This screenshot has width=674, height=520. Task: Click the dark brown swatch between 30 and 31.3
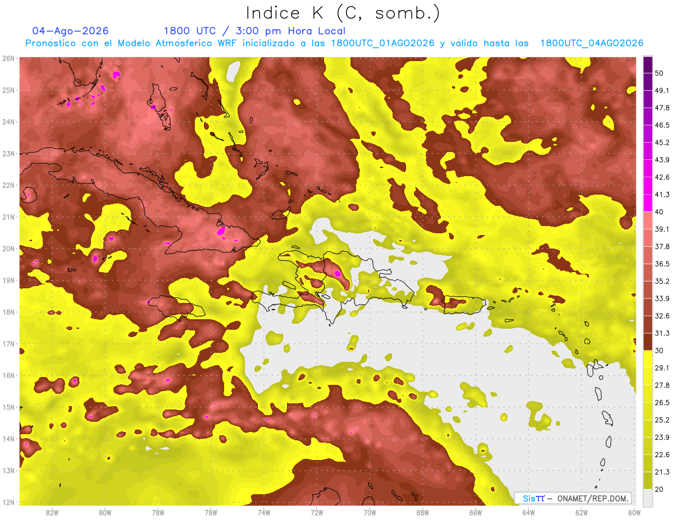pos(648,342)
